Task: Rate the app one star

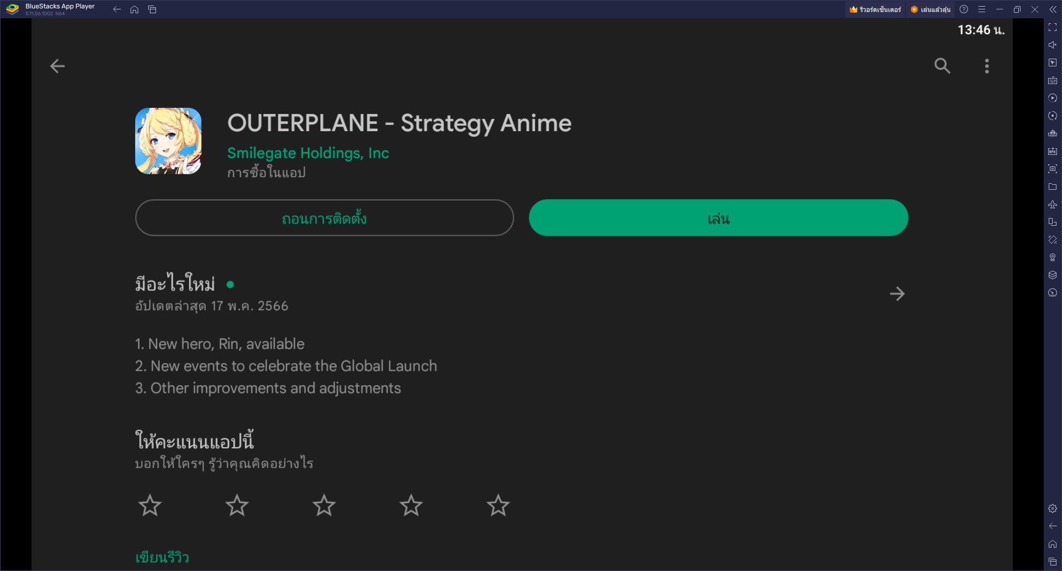Action: [150, 505]
